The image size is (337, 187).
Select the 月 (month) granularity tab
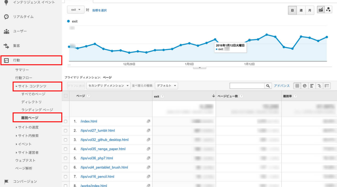pos(310,10)
